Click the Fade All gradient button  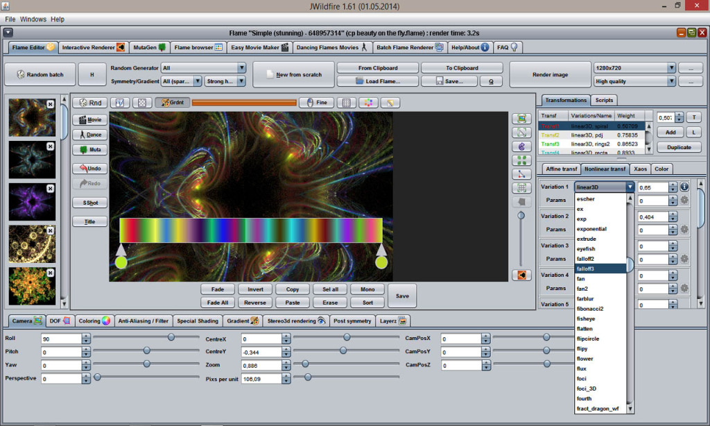pyautogui.click(x=218, y=303)
